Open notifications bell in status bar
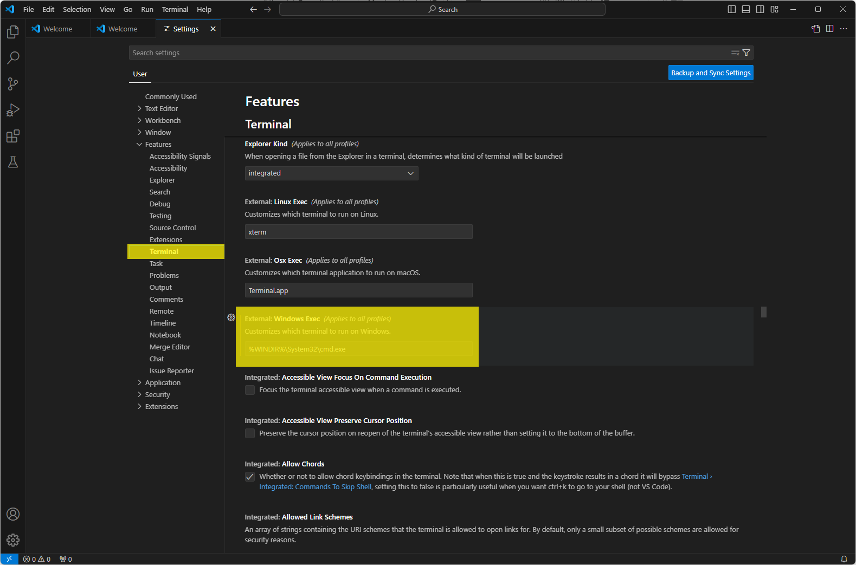Viewport: 856px width, 565px height. pyautogui.click(x=844, y=559)
